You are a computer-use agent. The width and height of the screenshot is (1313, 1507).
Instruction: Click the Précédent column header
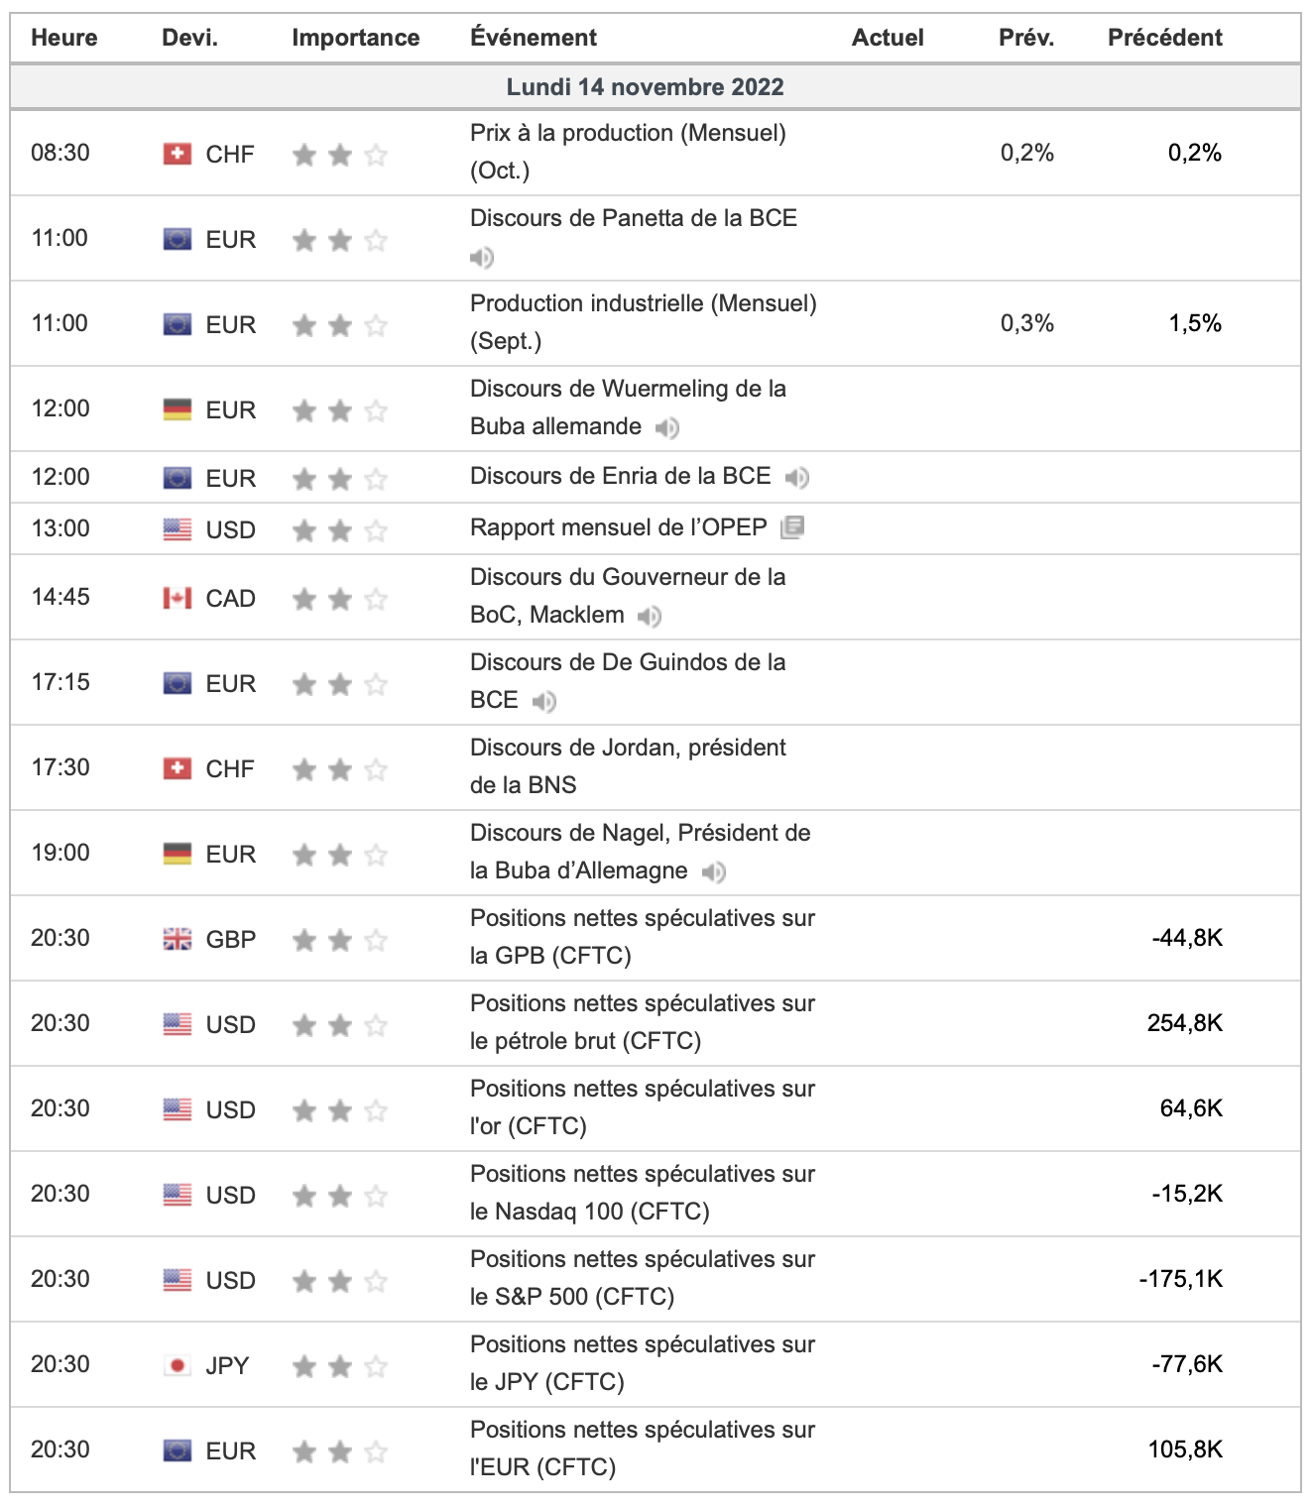(x=1164, y=38)
